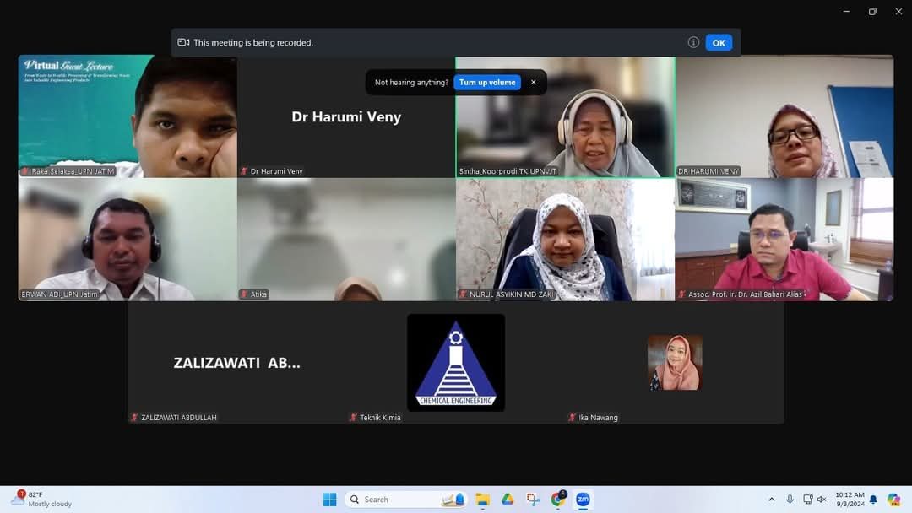Open Google Drive from the taskbar
The height and width of the screenshot is (513, 912).
coord(508,499)
